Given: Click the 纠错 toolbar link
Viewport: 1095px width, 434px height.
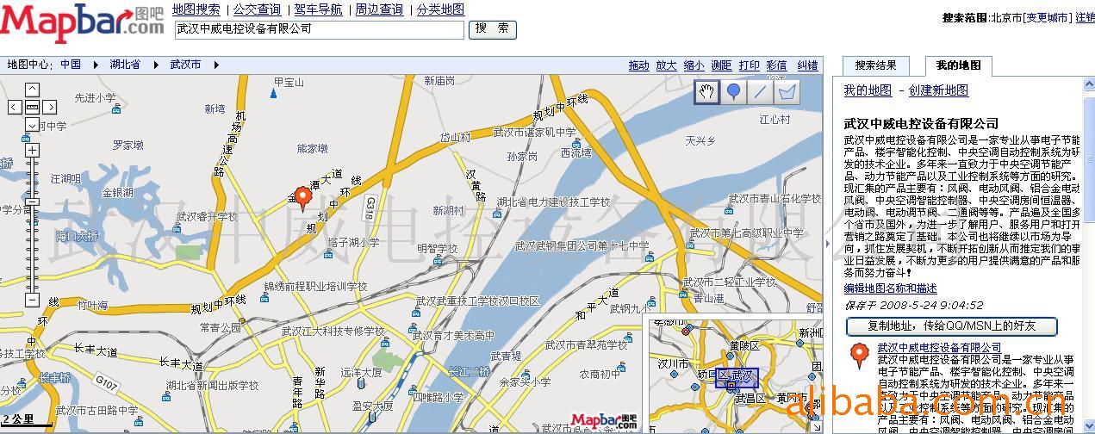Looking at the screenshot, I should pyautogui.click(x=807, y=65).
